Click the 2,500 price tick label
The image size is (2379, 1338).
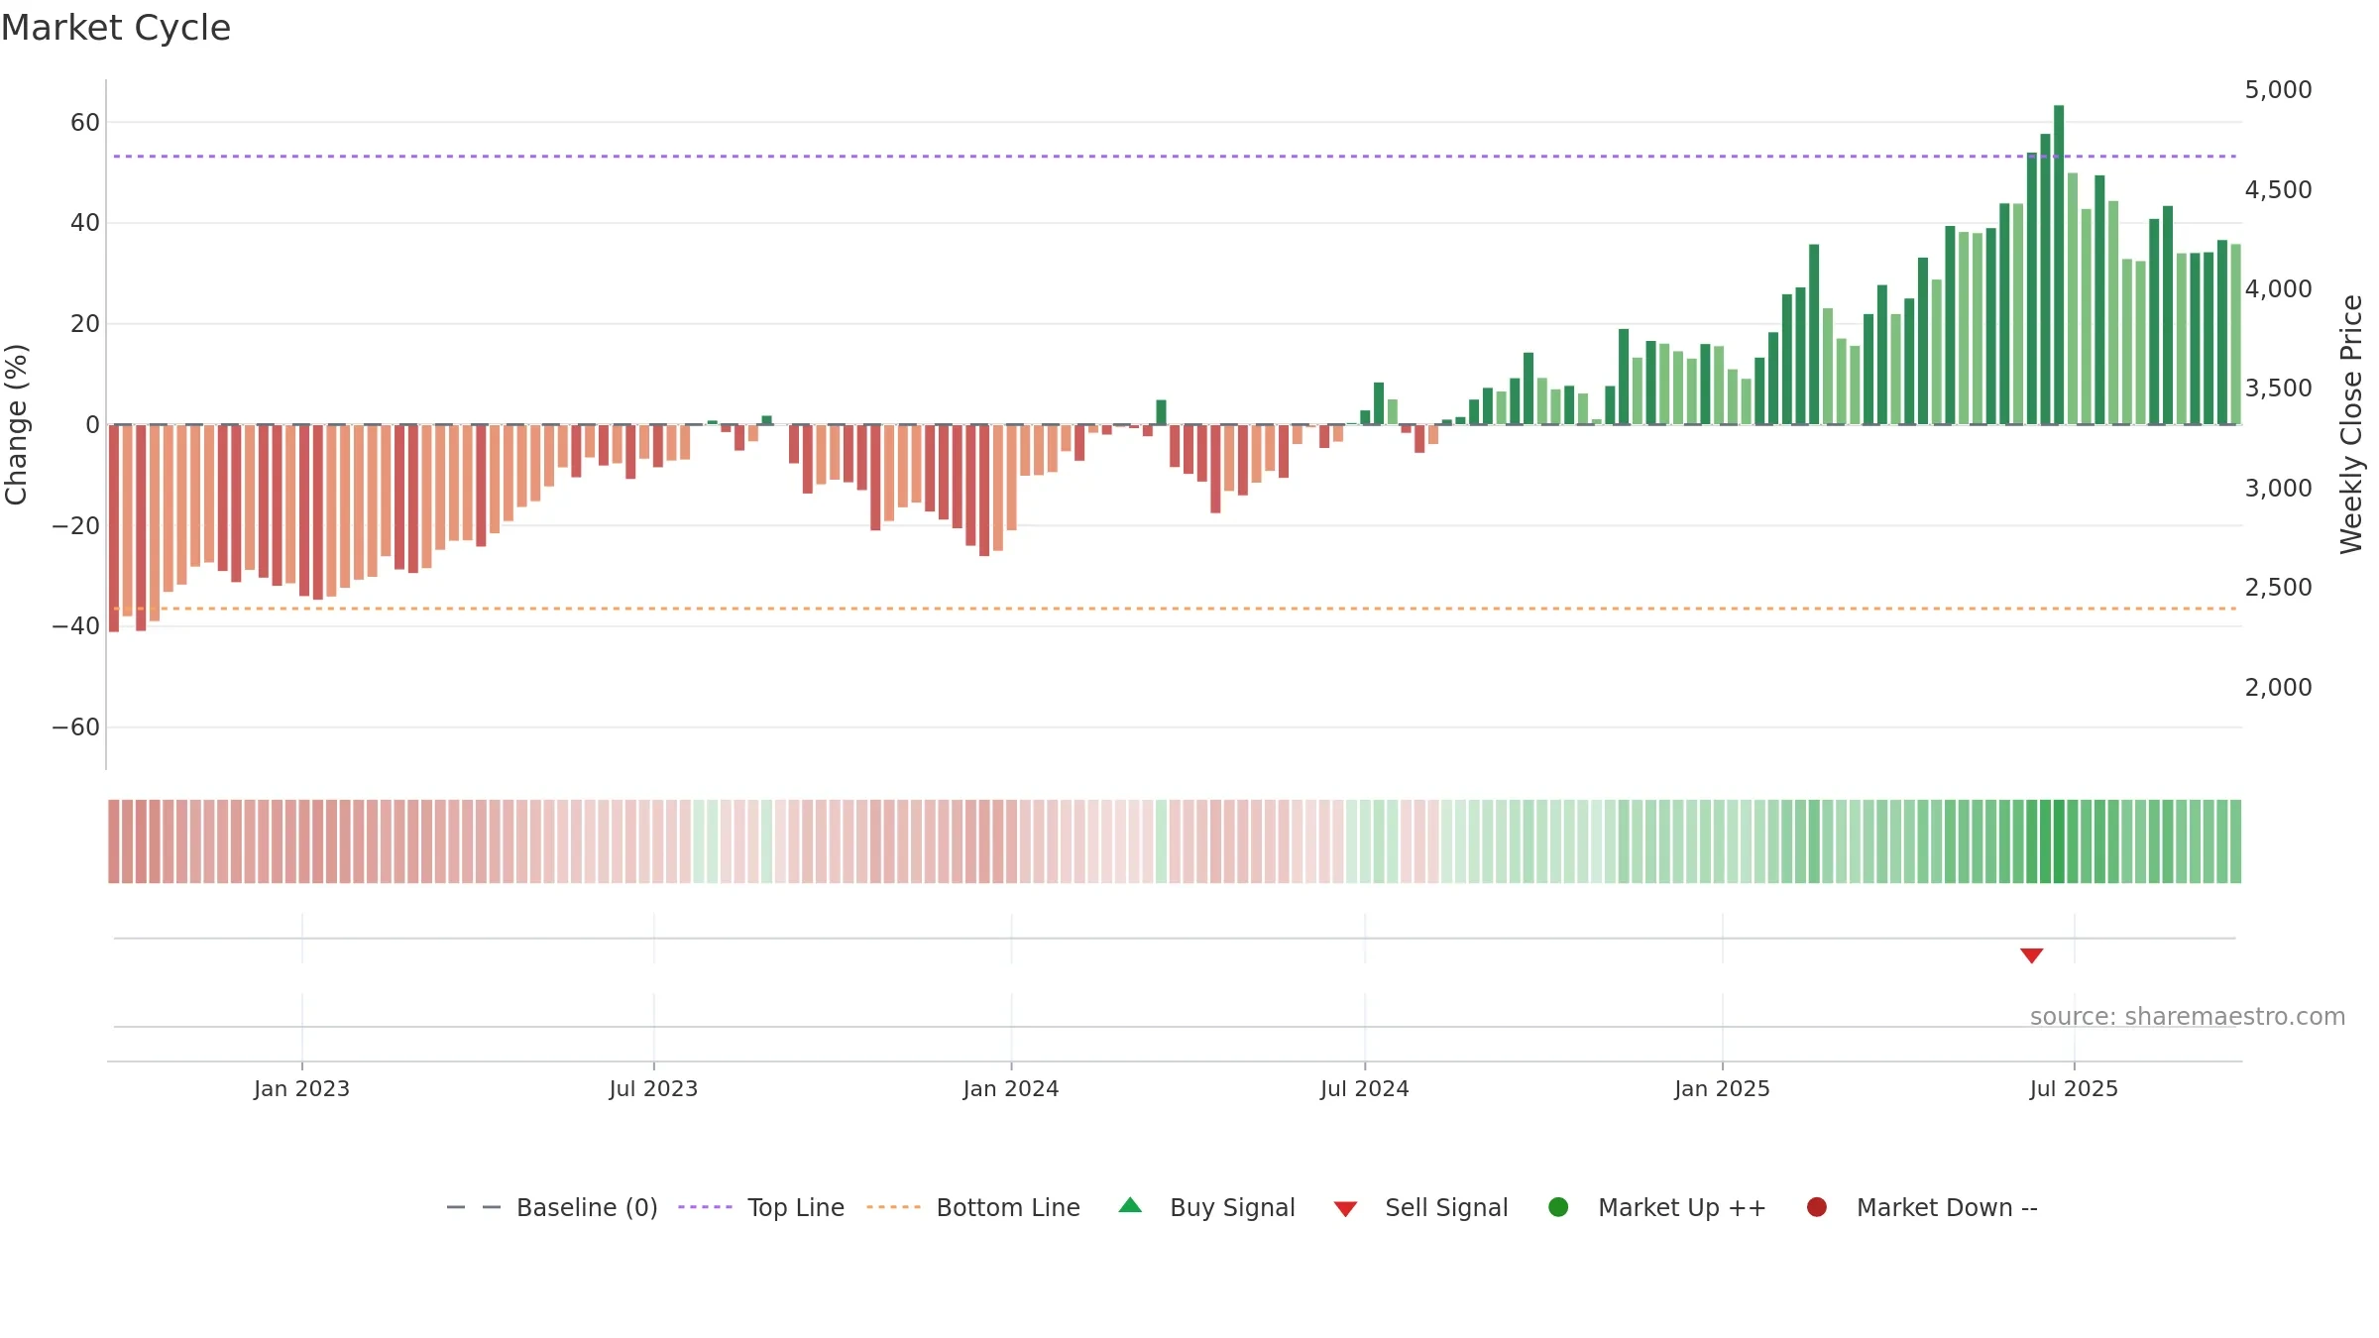click(x=2278, y=588)
